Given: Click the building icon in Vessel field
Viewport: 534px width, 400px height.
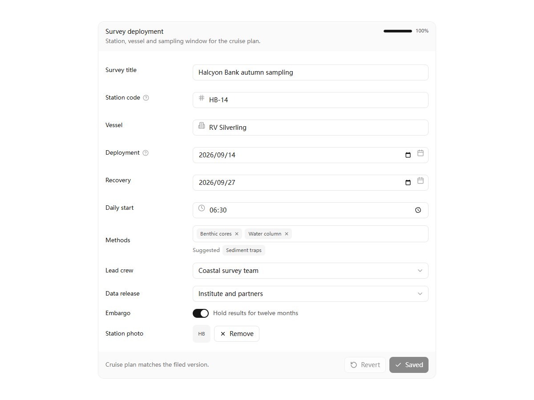Looking at the screenshot, I should coord(202,125).
